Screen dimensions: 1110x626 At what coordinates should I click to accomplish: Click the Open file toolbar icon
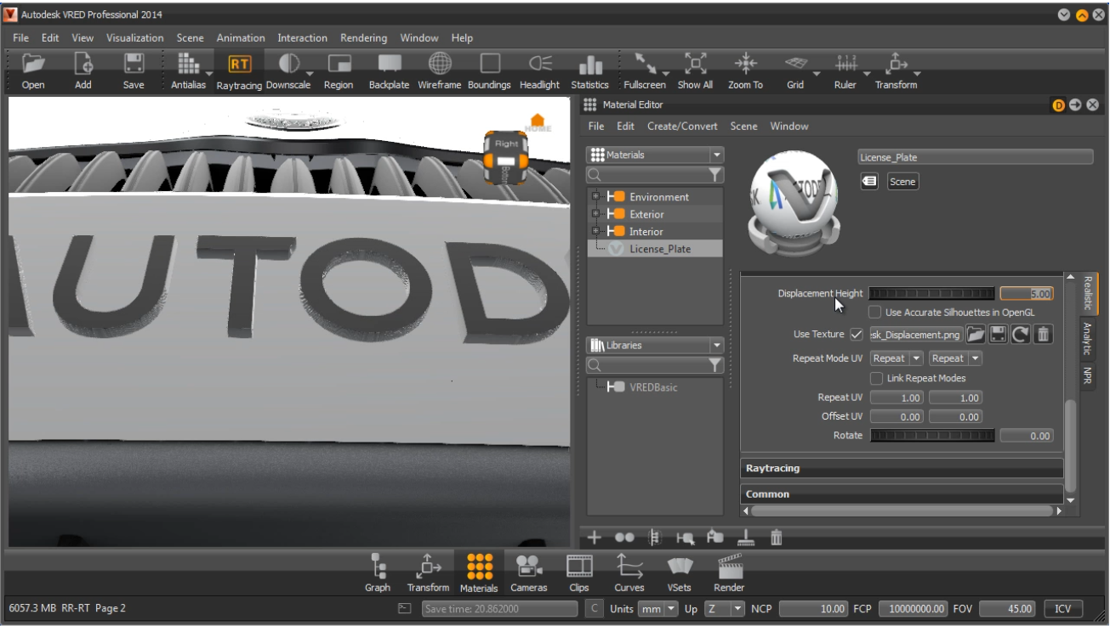33,64
